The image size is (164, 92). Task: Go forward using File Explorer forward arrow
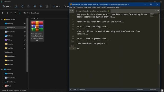tap(7, 13)
